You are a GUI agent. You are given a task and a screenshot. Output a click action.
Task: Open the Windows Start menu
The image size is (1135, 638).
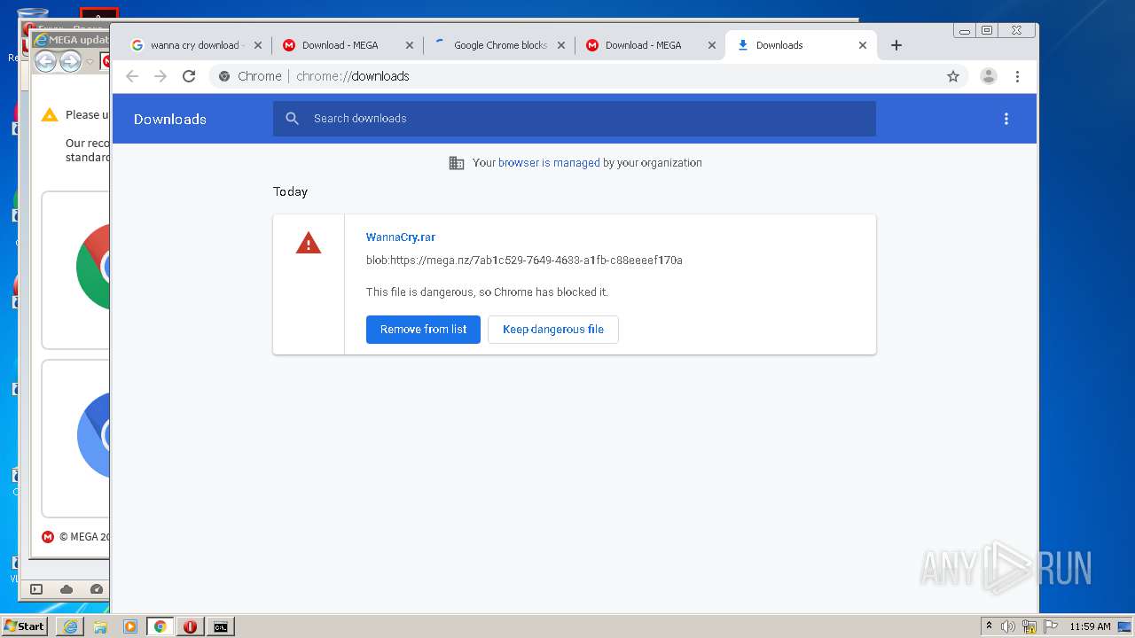25,626
